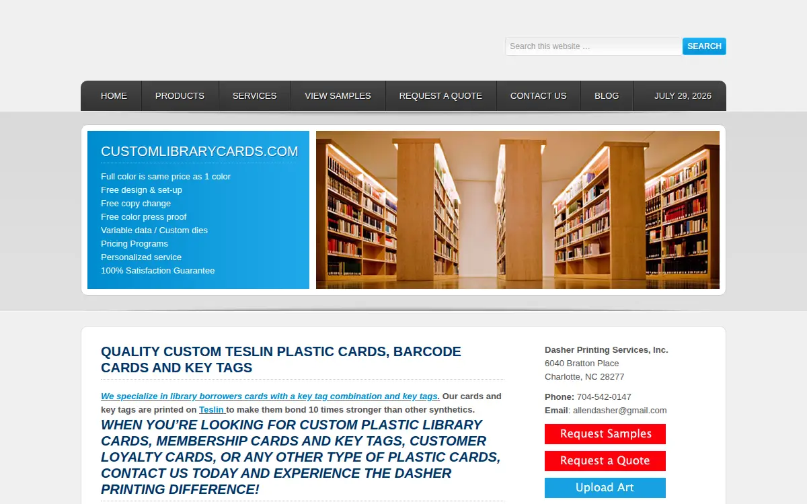Click the 'July 29, 2026' date in navbar

(x=683, y=96)
